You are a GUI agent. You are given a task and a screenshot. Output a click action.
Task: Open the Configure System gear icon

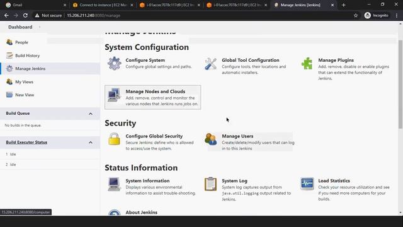click(x=115, y=63)
